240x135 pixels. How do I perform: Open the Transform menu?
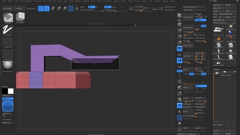[157, 1]
